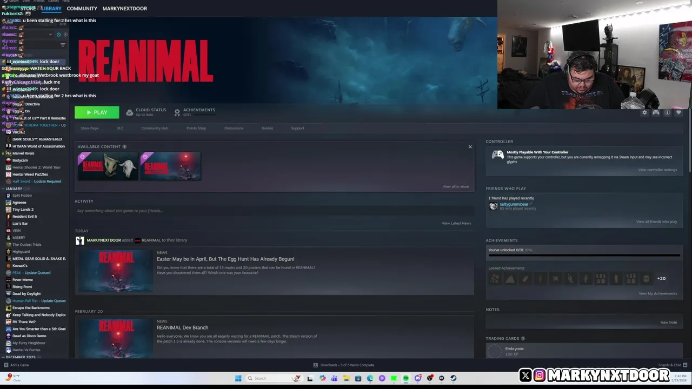Open game info icon near favorites heart
692x389 pixels.
click(667, 112)
